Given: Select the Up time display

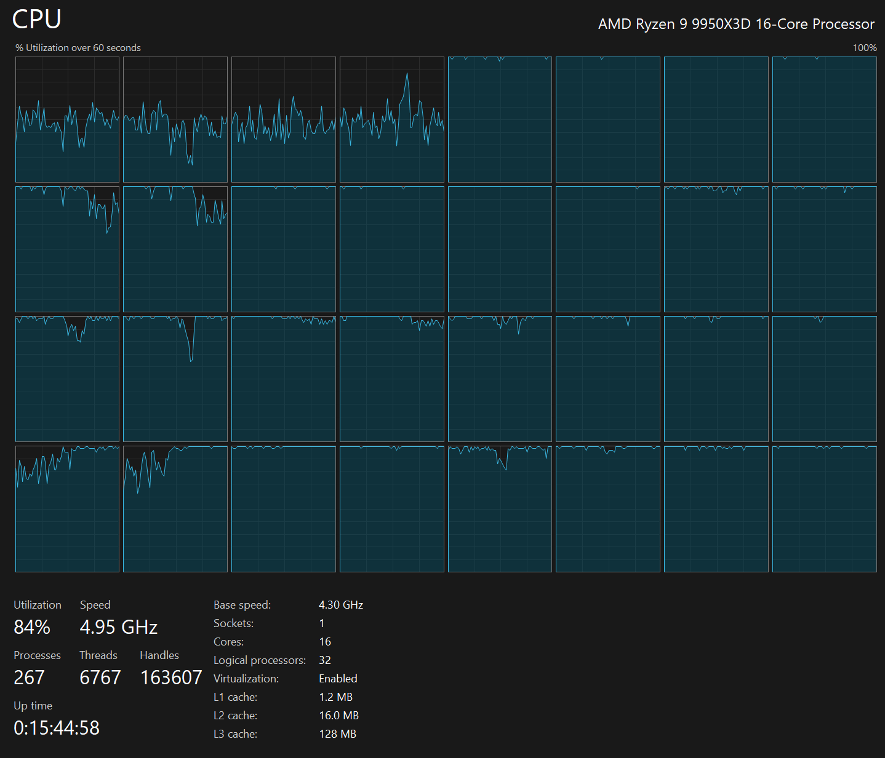Looking at the screenshot, I should (56, 727).
